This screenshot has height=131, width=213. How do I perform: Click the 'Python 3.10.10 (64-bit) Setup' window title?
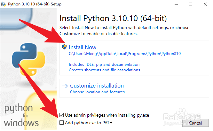[x=35, y=4]
